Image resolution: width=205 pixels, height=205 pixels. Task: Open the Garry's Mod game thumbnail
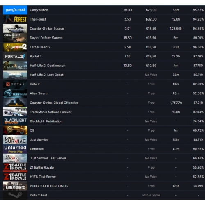tap(15, 10)
